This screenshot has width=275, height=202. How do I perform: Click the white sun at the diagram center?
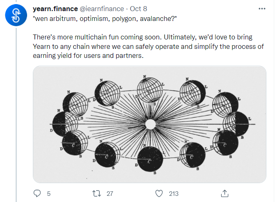[151, 124]
